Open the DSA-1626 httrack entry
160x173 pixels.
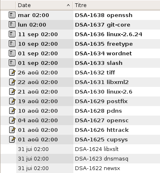(x=80, y=130)
